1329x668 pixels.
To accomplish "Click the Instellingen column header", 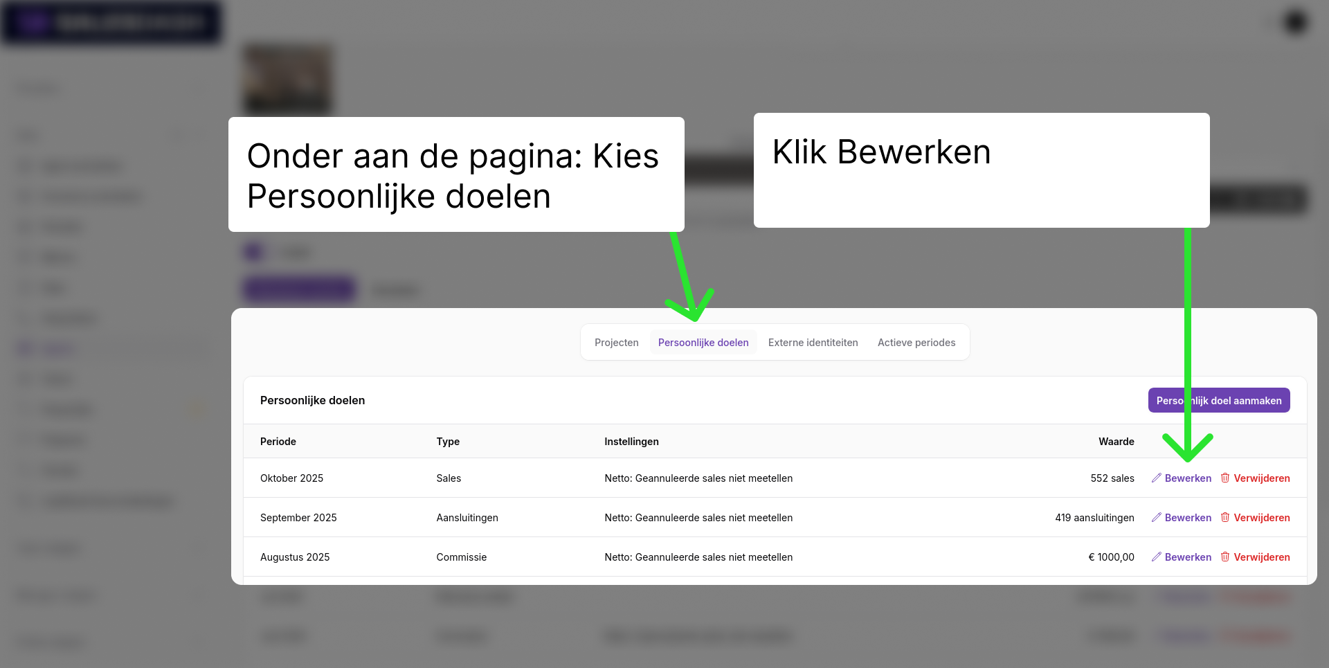I will click(631, 442).
